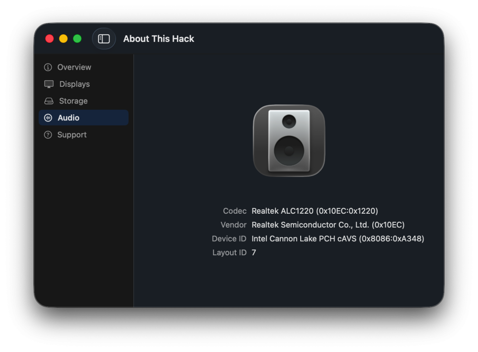Click the About This Hack title

(159, 39)
